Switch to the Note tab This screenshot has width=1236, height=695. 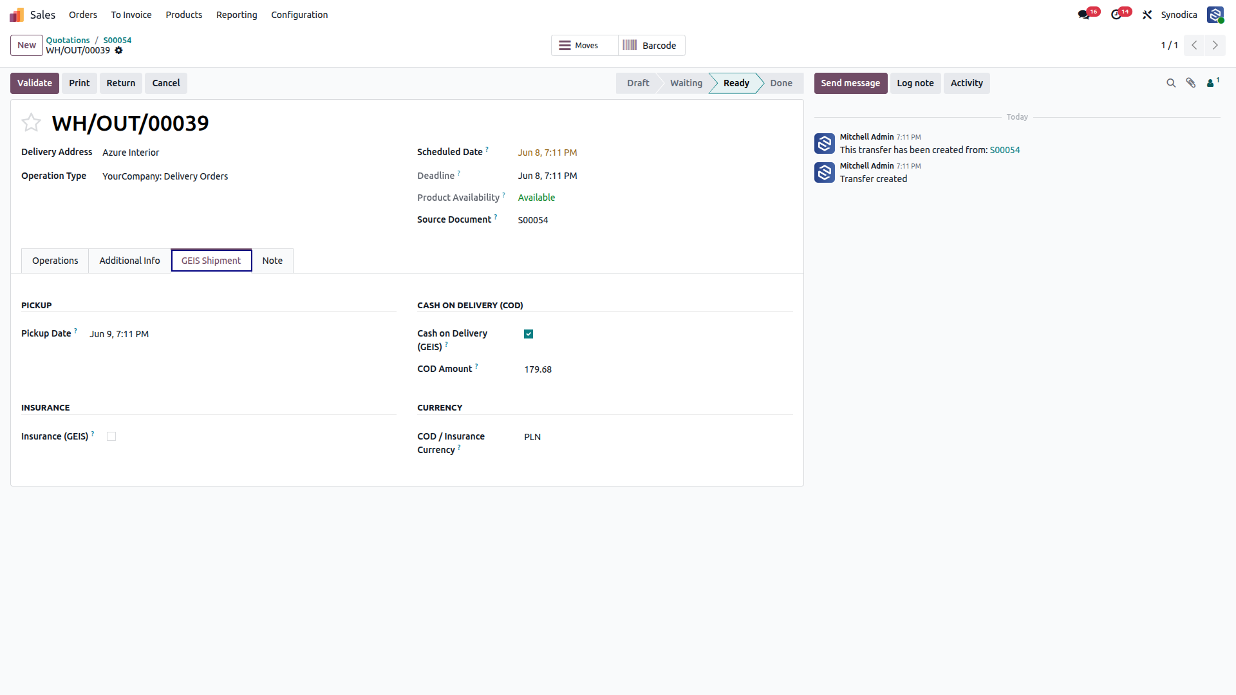(272, 261)
